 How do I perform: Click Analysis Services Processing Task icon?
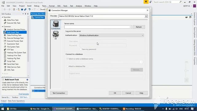[5, 29]
